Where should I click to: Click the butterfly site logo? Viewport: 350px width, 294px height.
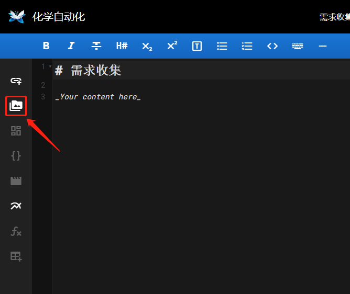(17, 17)
